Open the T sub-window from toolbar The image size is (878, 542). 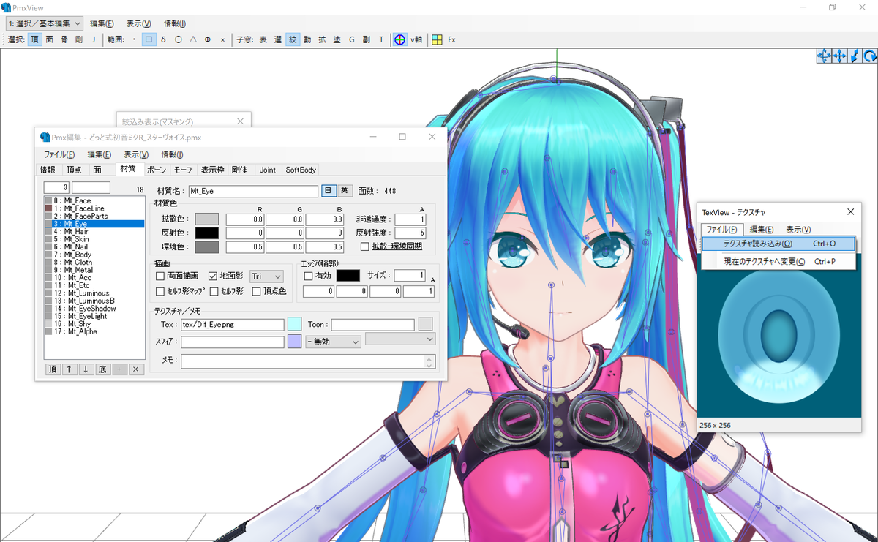(380, 39)
